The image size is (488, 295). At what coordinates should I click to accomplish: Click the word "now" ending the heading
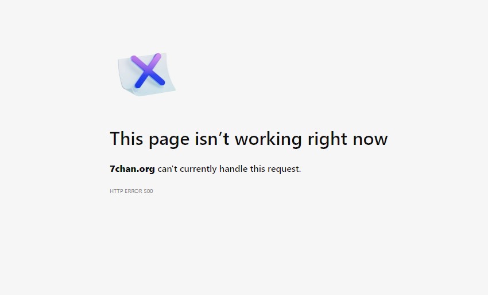click(x=370, y=140)
